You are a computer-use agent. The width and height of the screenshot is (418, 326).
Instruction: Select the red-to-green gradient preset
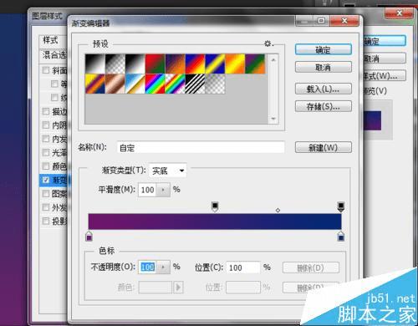[155, 64]
